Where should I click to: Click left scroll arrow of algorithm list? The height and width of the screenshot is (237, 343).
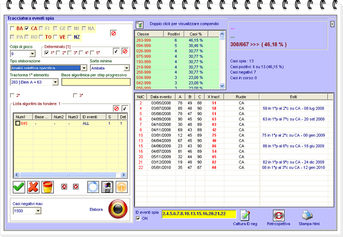17,175
